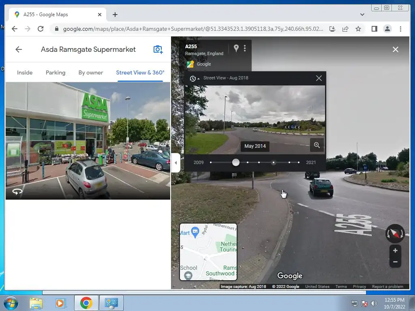Go back in Chrome browser
The width and height of the screenshot is (415, 311).
point(15,29)
